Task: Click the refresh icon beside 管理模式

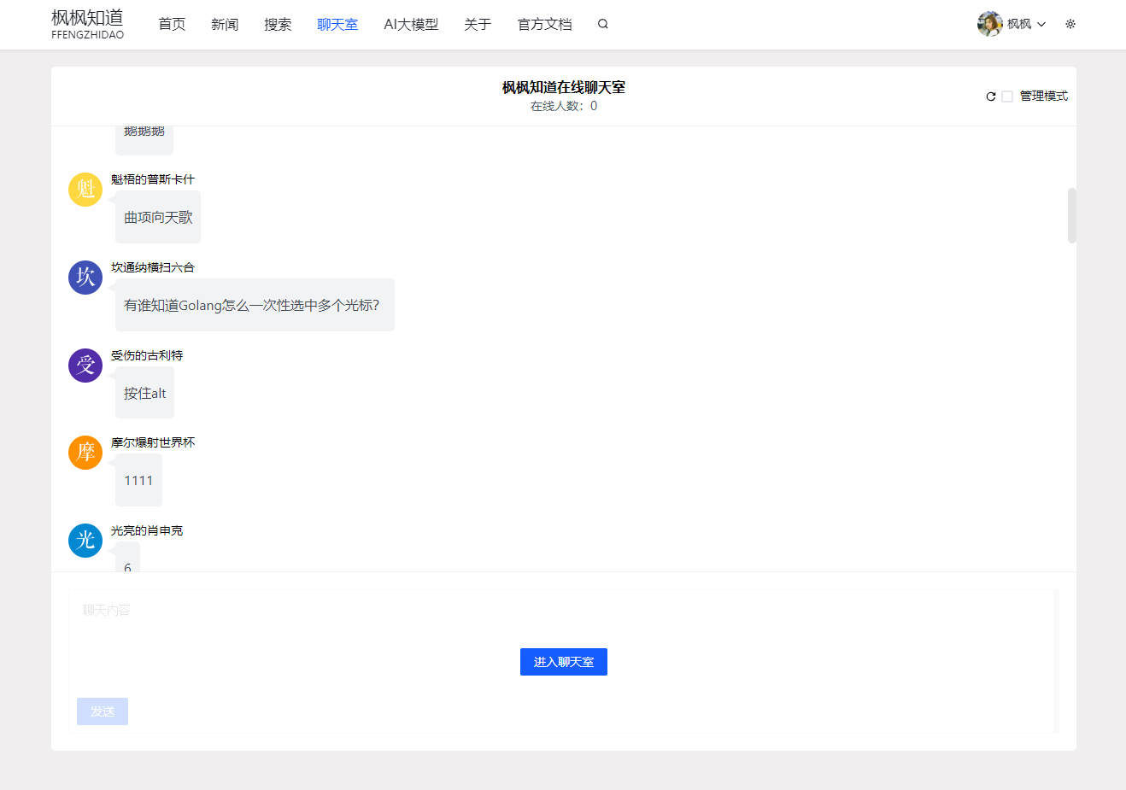Action: [x=991, y=97]
